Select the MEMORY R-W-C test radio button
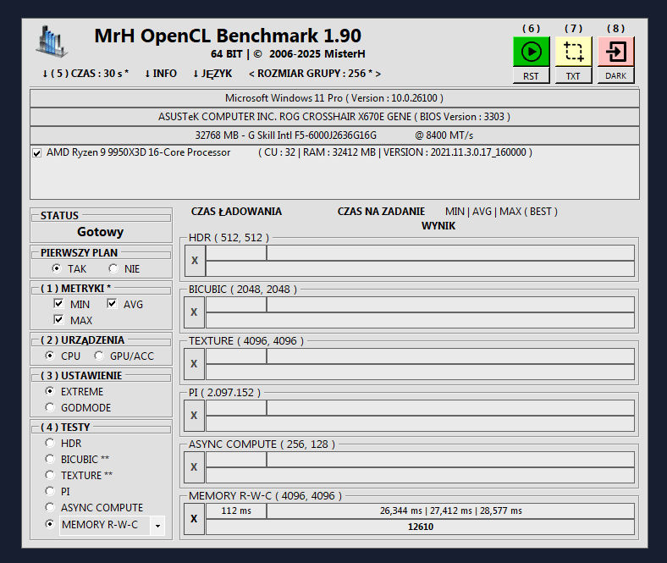Screen dimensions: 667x563 point(50,524)
